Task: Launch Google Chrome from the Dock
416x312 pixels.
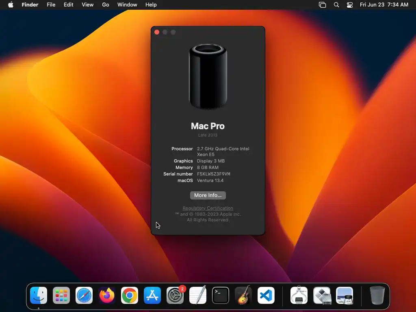Action: (x=130, y=295)
